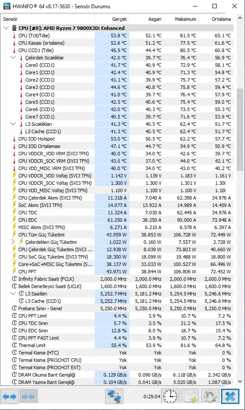Open sensor settings gear icon
Screen dimensions: 245x410
point(210,397)
